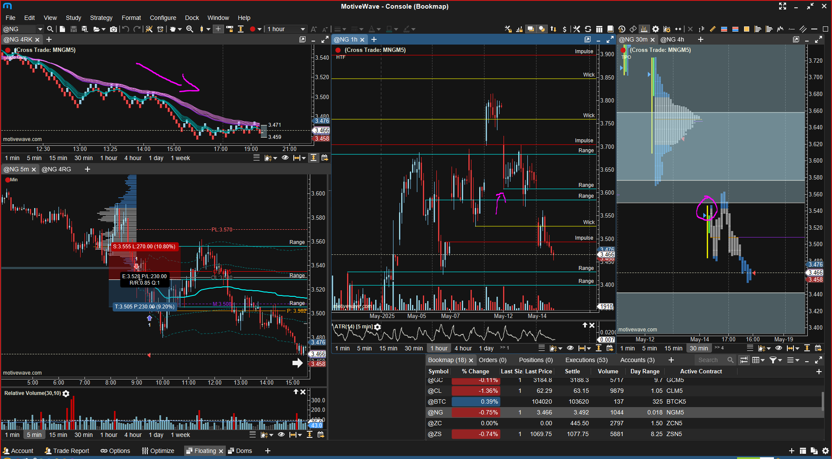Image resolution: width=832 pixels, height=459 pixels.
Task: Select the zigzag wave drawing tool
Action: (780, 29)
